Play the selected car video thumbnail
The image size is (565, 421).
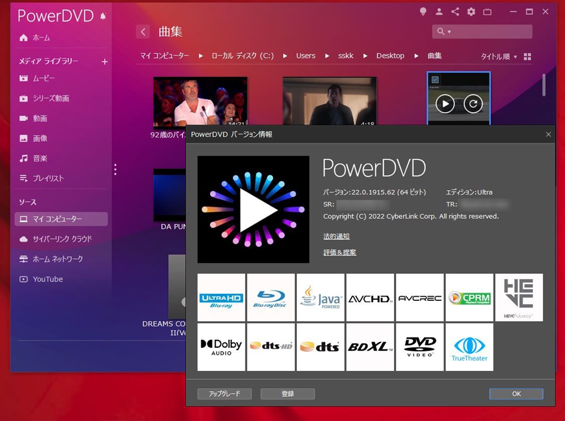coord(445,104)
